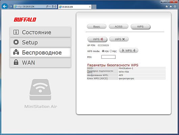Screen dimensions: 179x135
Task: Open the Setup menu item
Action: 40,42
